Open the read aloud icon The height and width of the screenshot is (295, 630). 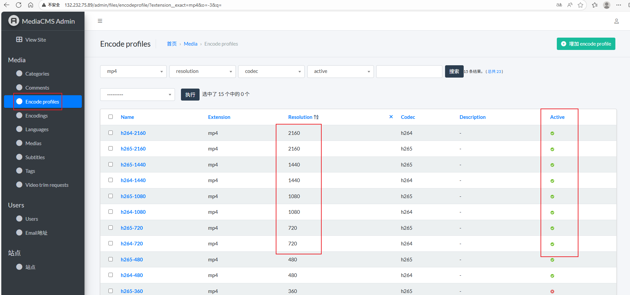[570, 5]
